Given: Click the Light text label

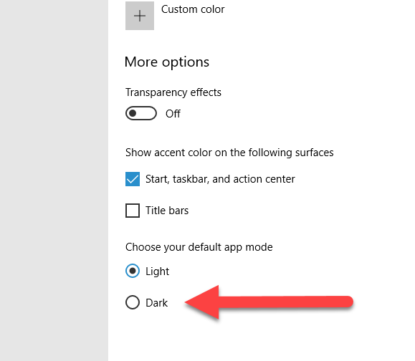Looking at the screenshot, I should [157, 271].
